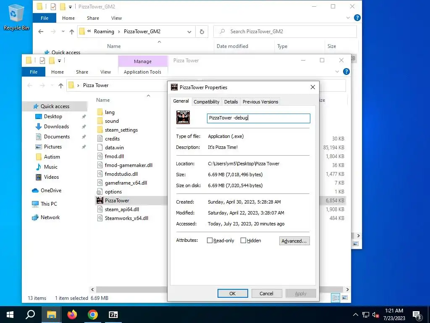Screen dimensions: 430x323
Task: Click the muted volume tray icon
Action: [x=375, y=315]
